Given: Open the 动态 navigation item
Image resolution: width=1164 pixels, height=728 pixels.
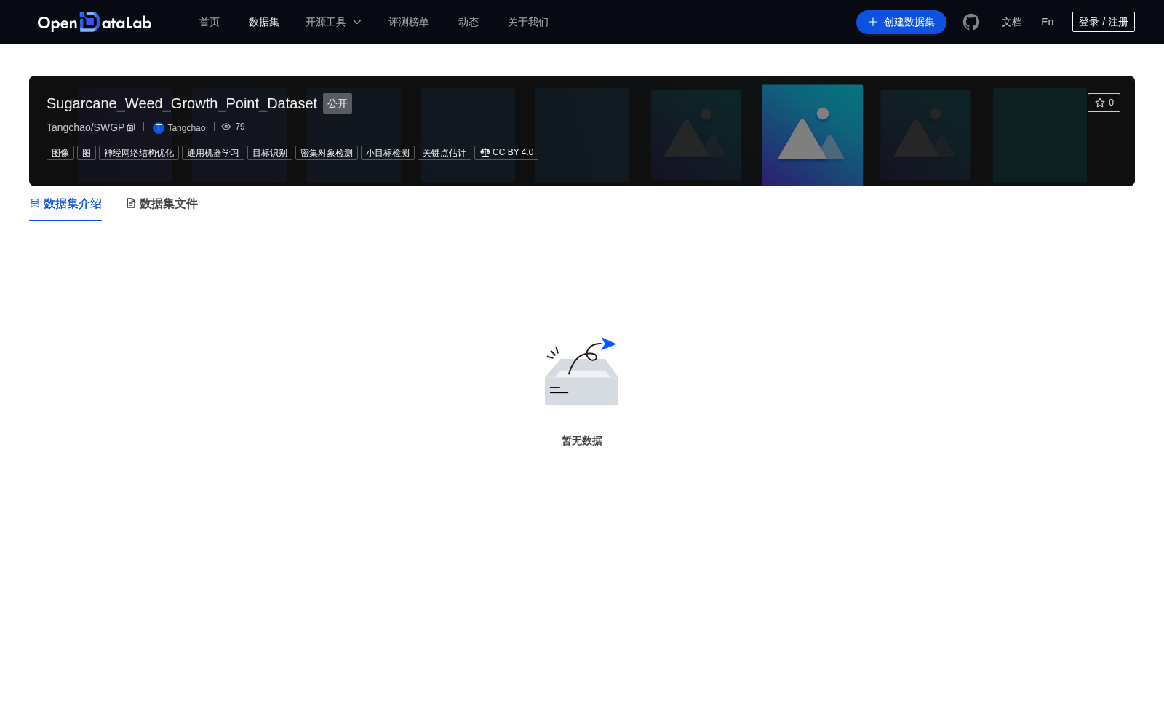Looking at the screenshot, I should 469,22.
